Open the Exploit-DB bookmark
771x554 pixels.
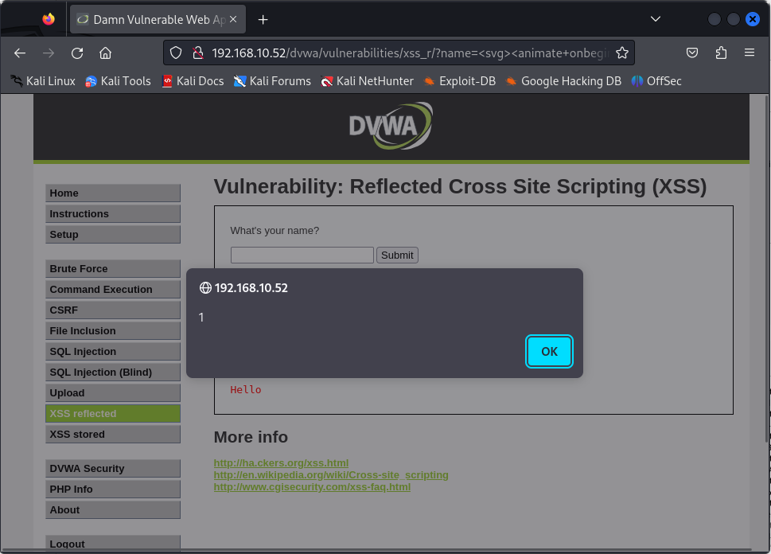click(459, 81)
